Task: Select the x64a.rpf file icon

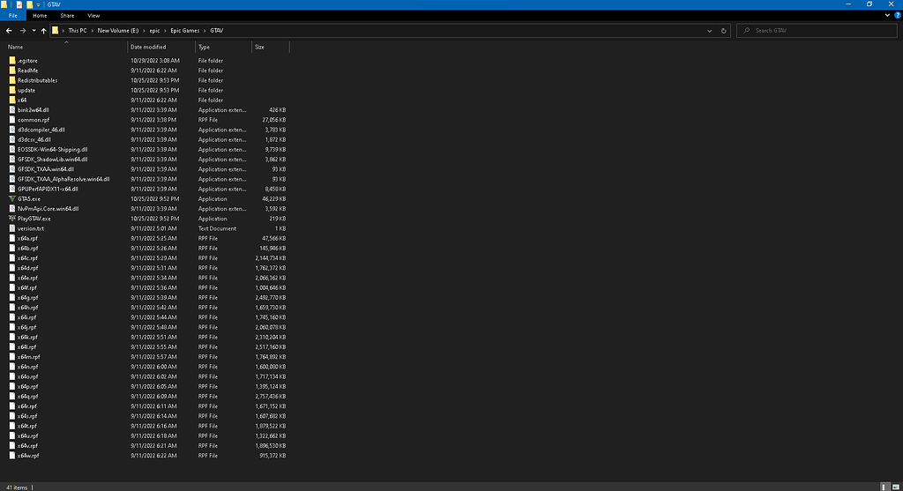Action: coord(12,238)
